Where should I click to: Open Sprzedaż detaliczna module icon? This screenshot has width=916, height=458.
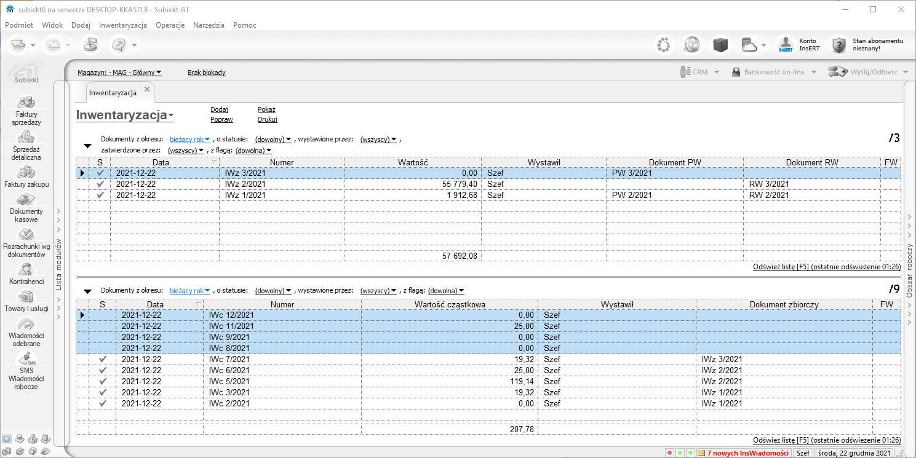pyautogui.click(x=26, y=138)
